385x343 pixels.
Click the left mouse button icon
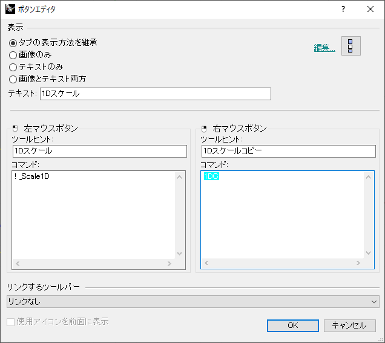point(15,129)
